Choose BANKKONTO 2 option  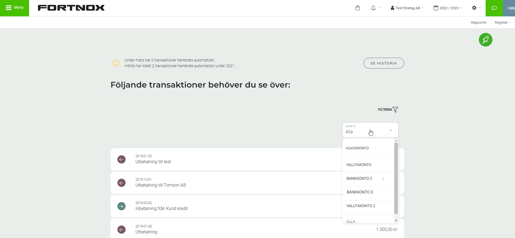coord(368,179)
